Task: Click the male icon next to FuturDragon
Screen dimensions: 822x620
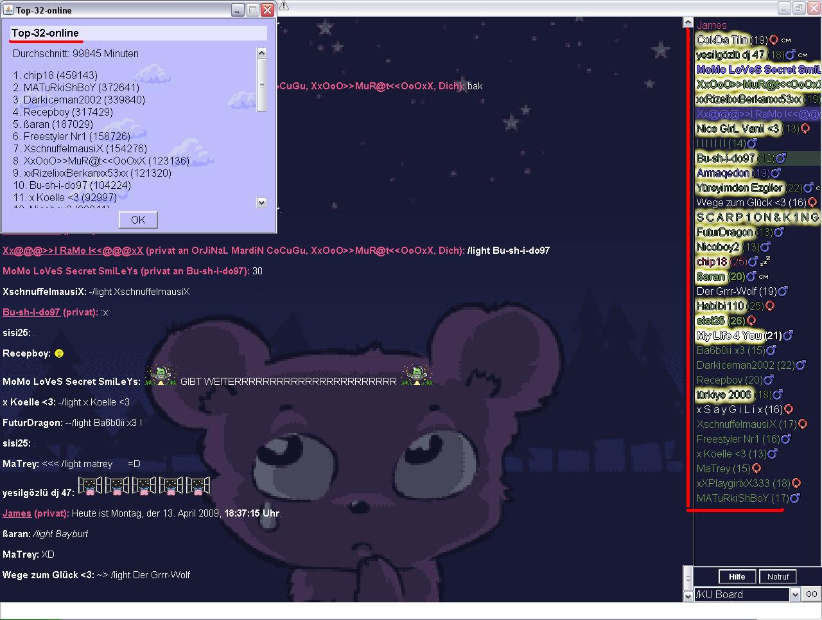Action: [778, 232]
